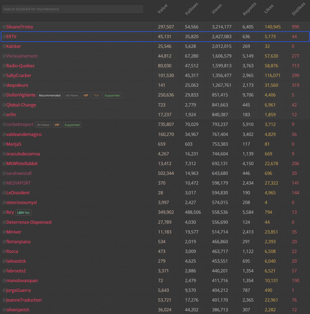Select oliverjanich's views count 386,713

pos(220,310)
